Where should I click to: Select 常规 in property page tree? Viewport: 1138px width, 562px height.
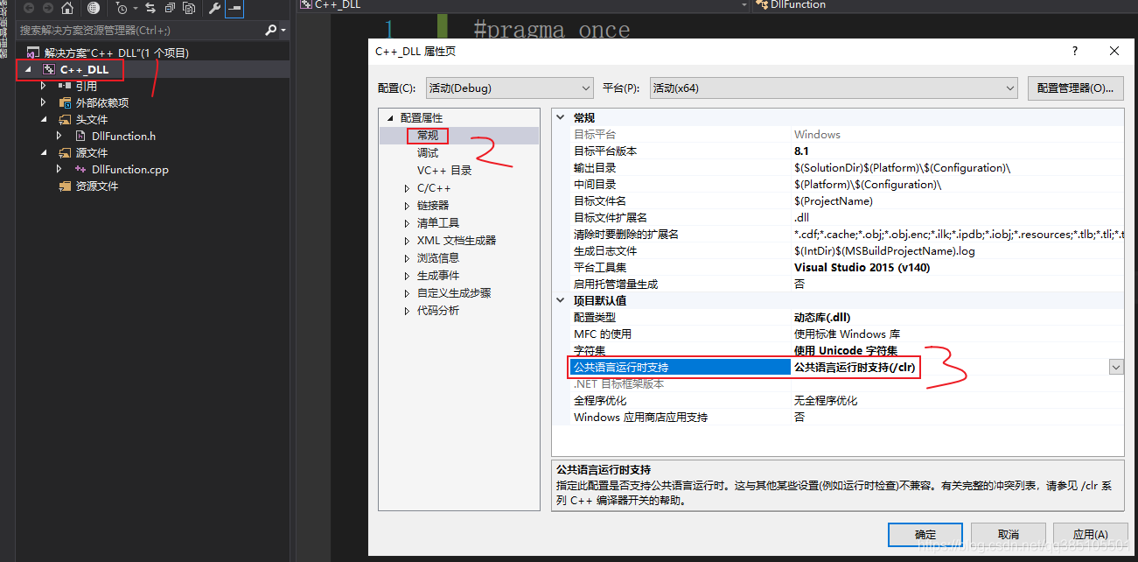tap(428, 135)
